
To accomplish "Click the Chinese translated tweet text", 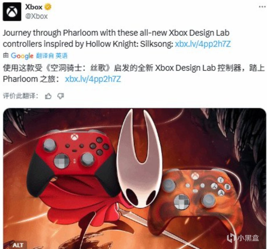I will tap(134, 73).
